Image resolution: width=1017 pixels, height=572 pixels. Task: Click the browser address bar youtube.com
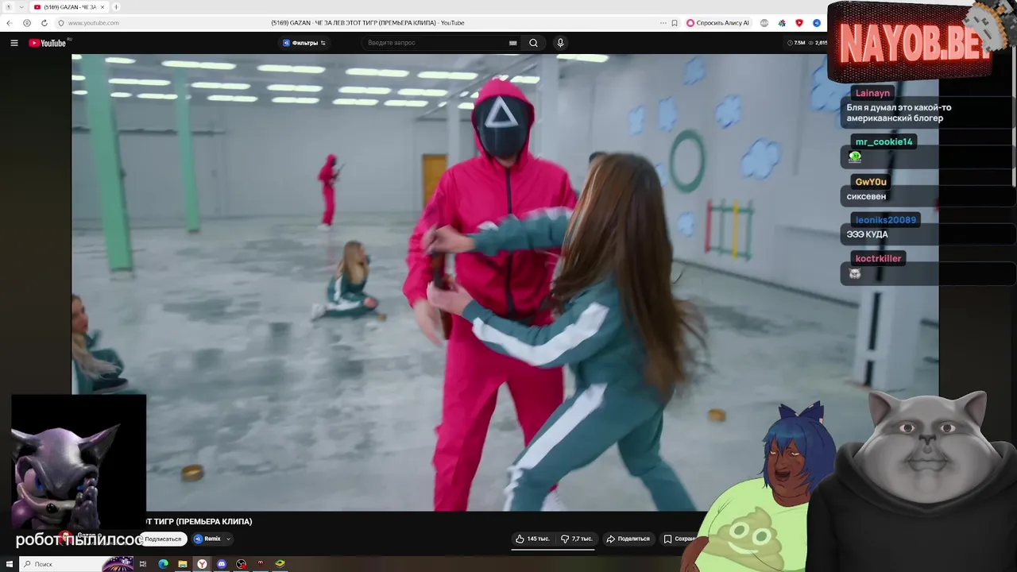94,23
